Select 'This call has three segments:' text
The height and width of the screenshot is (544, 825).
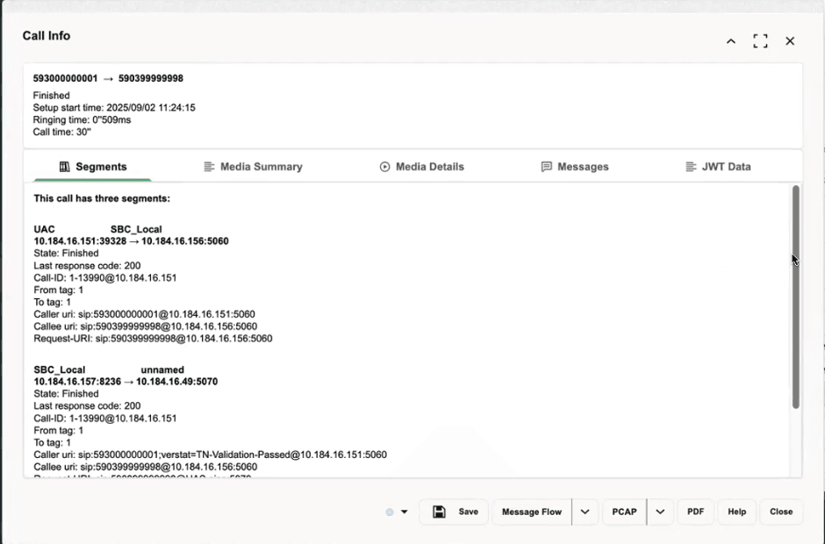[x=102, y=198]
